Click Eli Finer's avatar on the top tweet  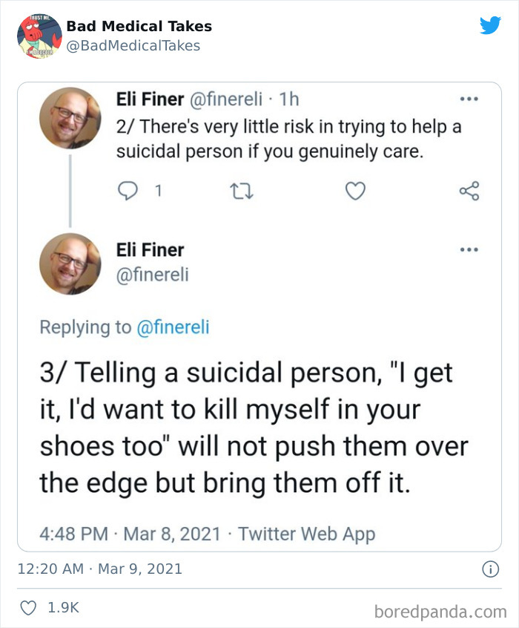point(70,117)
